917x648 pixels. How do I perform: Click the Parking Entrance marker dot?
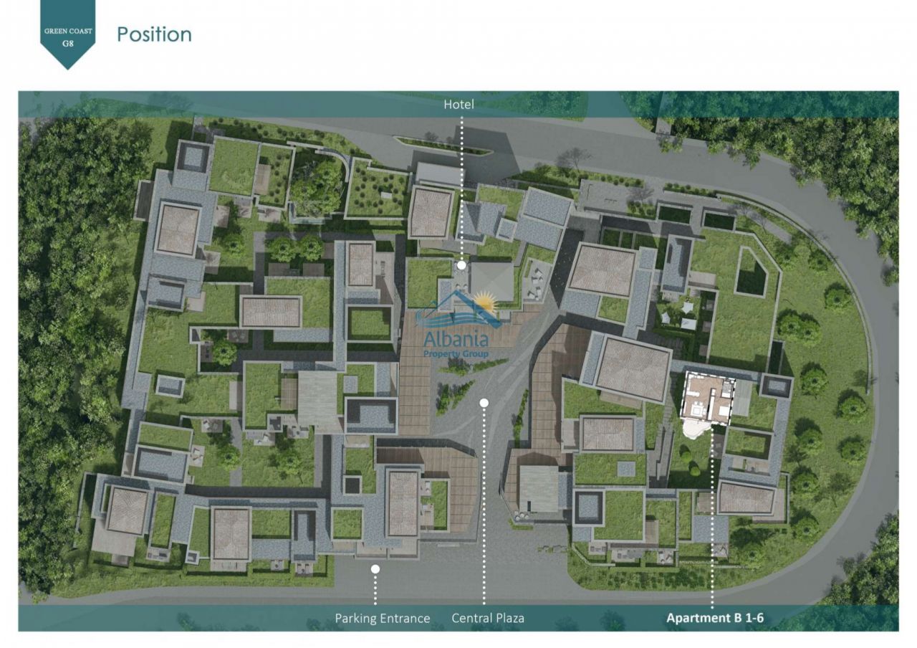[375, 568]
